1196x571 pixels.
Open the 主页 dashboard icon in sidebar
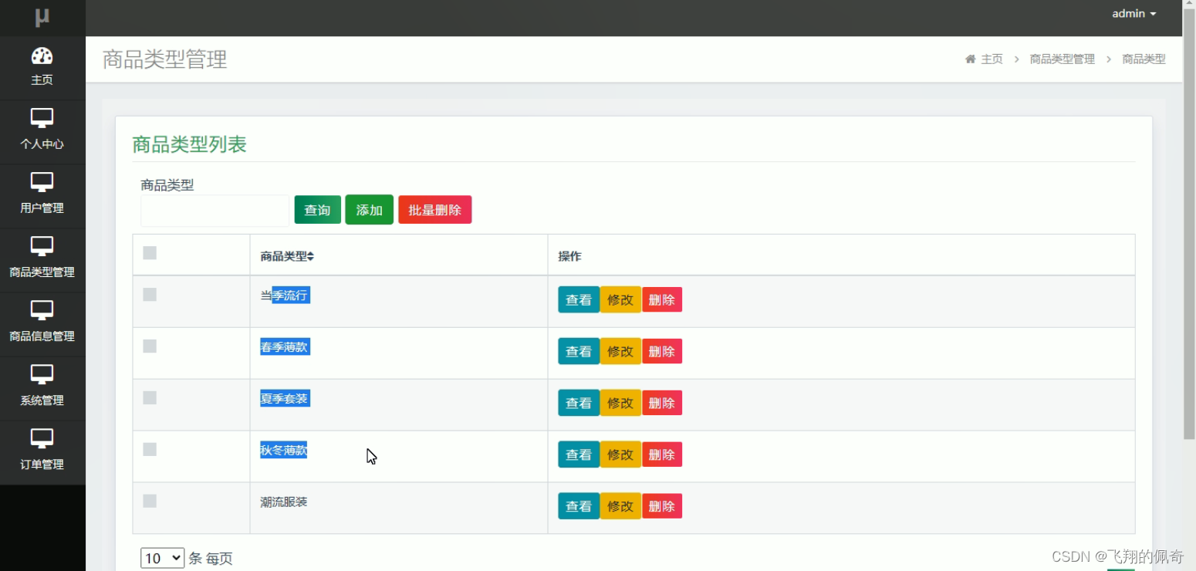42,56
